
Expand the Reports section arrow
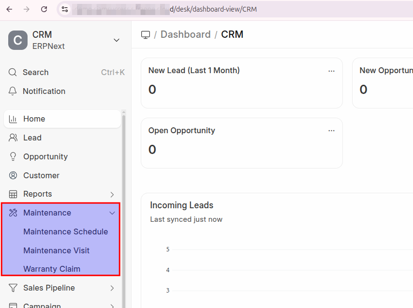coord(112,194)
